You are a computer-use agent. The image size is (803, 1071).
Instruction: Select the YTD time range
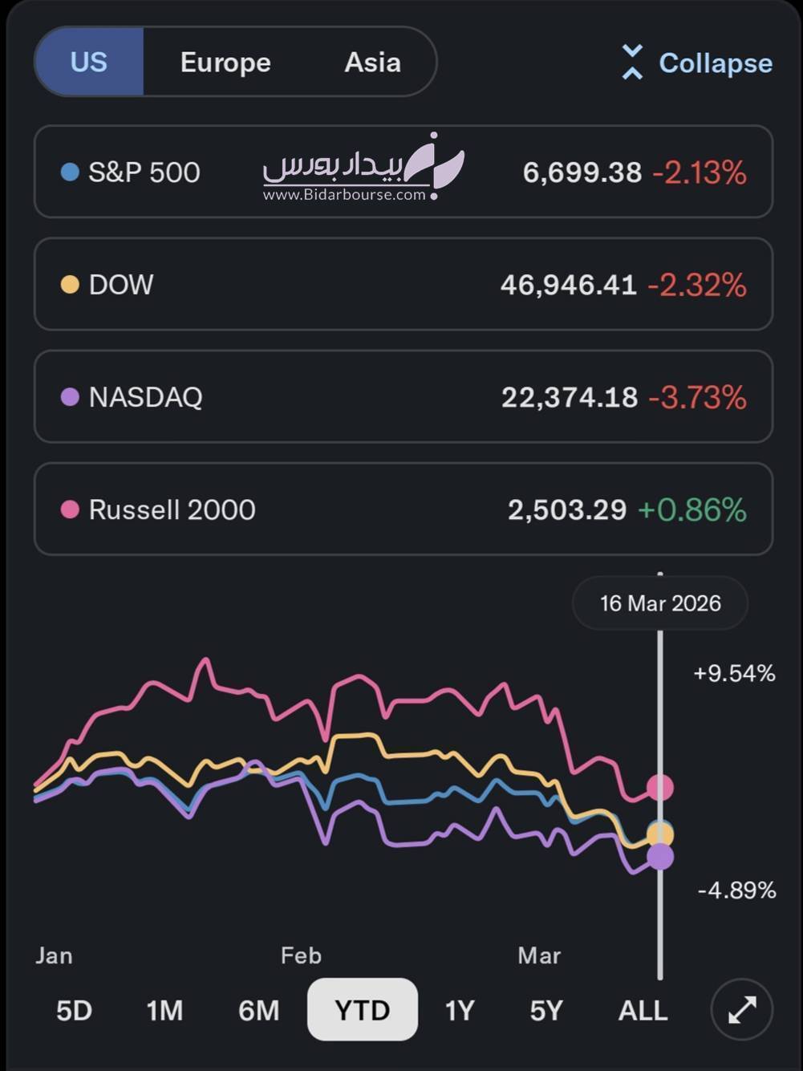(x=363, y=1010)
